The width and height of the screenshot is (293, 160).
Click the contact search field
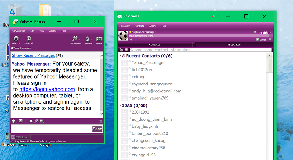(201, 50)
